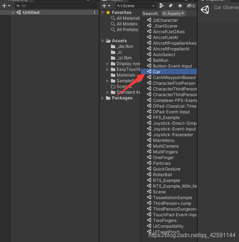This screenshot has height=242, width=239.
Task: Expand the Packages folder
Action: [103, 98]
